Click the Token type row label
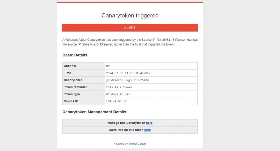The image size is (280, 151). (72, 94)
